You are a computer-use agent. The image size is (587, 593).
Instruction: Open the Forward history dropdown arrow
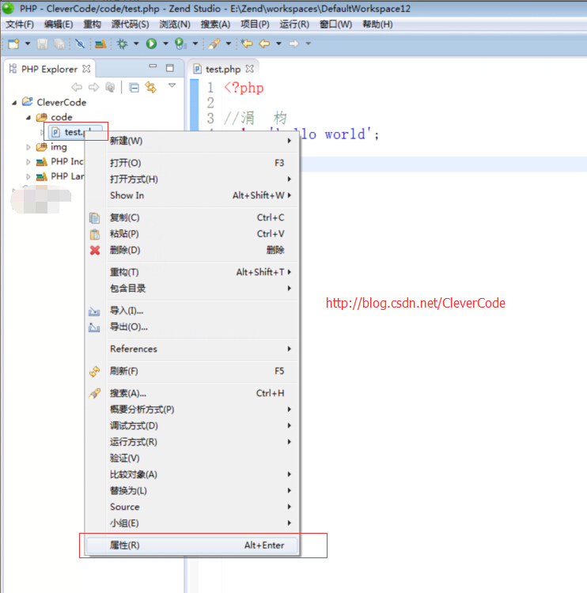[x=308, y=43]
